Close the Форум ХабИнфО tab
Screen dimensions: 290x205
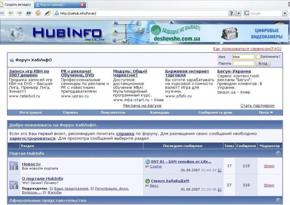coord(82,5)
